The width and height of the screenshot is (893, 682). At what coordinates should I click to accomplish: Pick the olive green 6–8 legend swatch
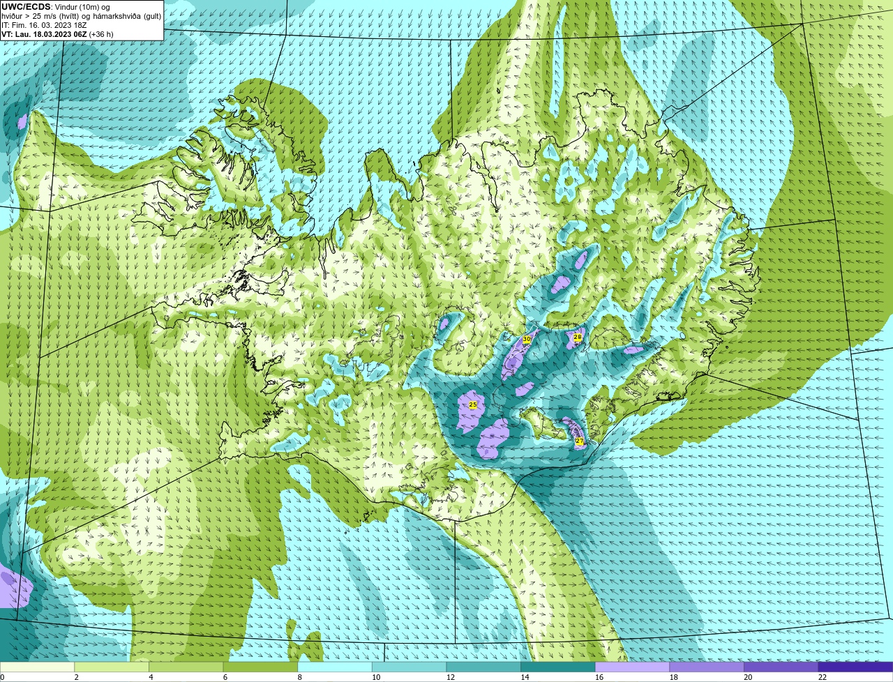pos(260,667)
